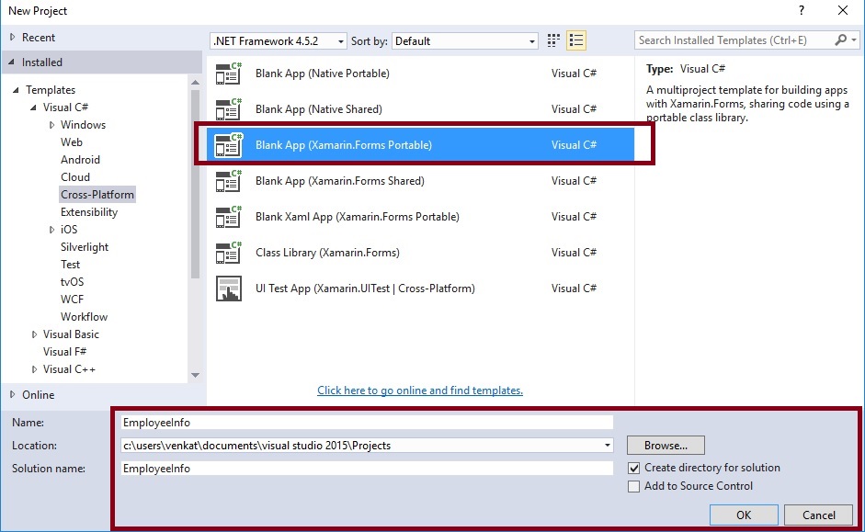Click the Blank App (Xamarin.Forms Shared) template icon
Viewport: 865px width, 532px height.
coord(228,181)
